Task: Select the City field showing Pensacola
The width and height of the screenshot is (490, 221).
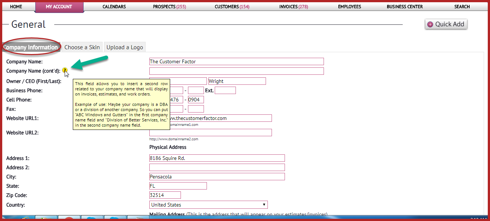Action: click(x=217, y=177)
